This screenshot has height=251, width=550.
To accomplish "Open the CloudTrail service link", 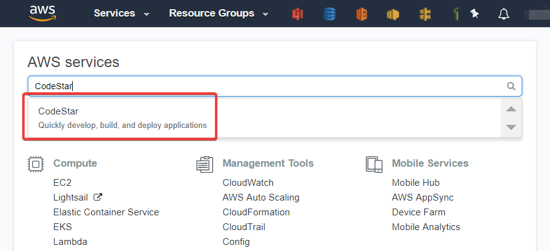I will 244,227.
